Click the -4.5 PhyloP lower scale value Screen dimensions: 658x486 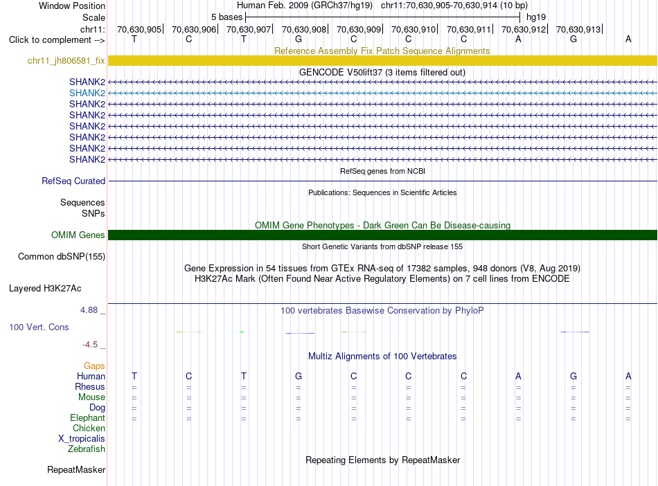[90, 345]
